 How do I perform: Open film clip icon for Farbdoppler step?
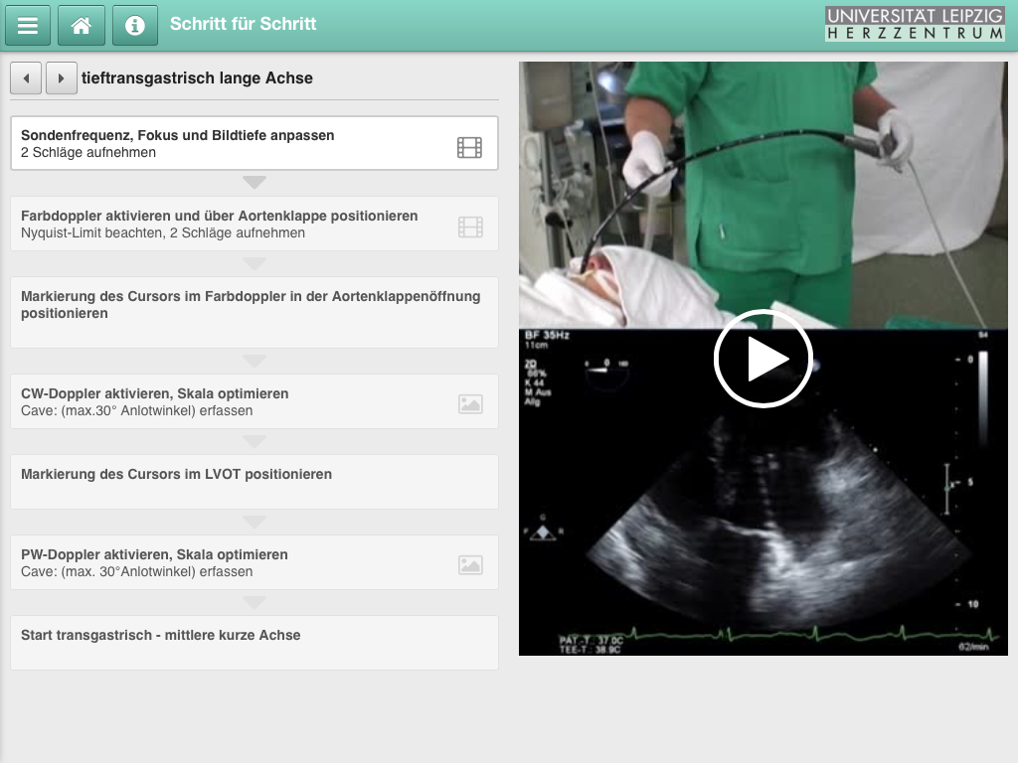tap(470, 228)
